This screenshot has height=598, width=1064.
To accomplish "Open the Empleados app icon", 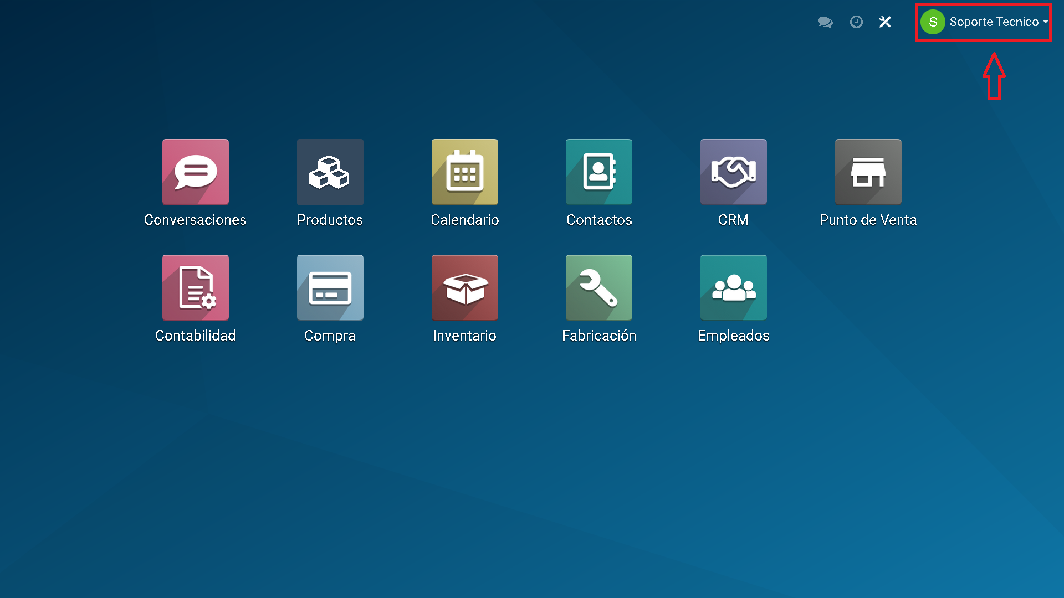I will coord(733,288).
